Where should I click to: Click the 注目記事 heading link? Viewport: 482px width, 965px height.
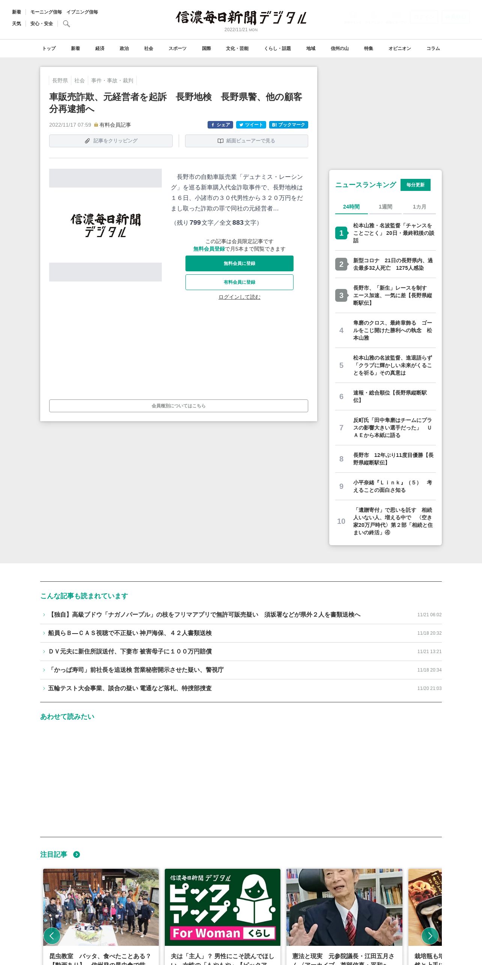click(54, 855)
